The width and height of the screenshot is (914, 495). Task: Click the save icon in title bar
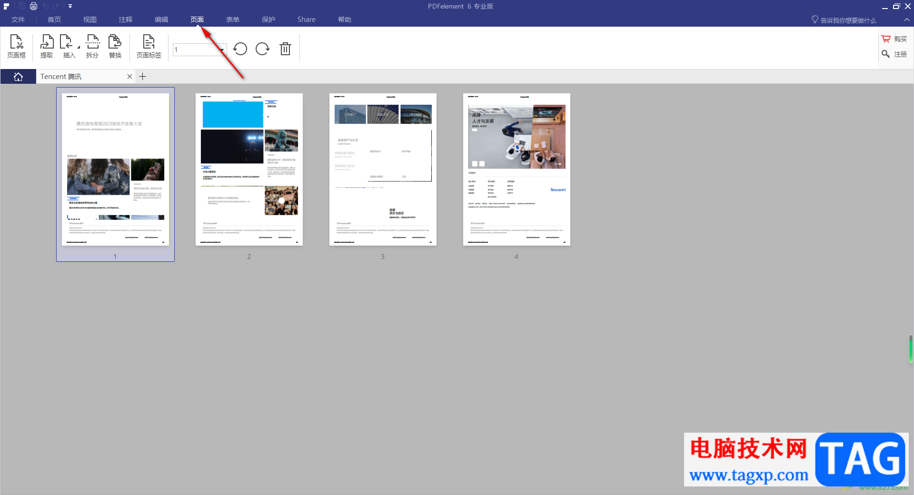(x=22, y=6)
